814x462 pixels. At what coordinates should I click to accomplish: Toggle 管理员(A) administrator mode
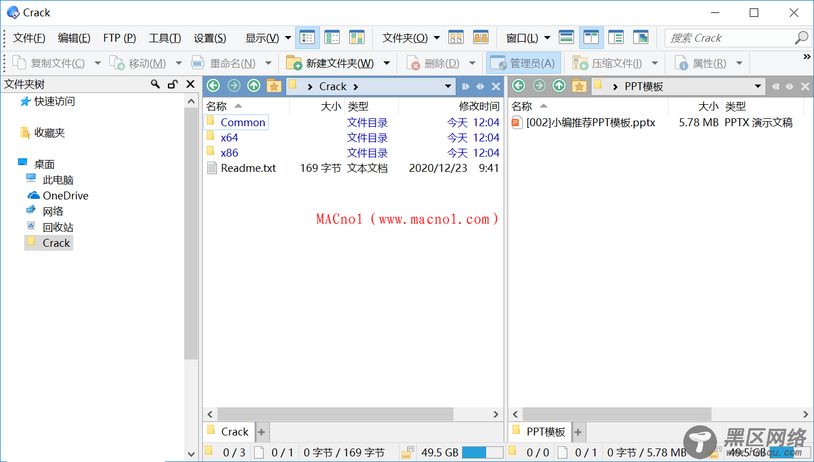click(x=523, y=63)
